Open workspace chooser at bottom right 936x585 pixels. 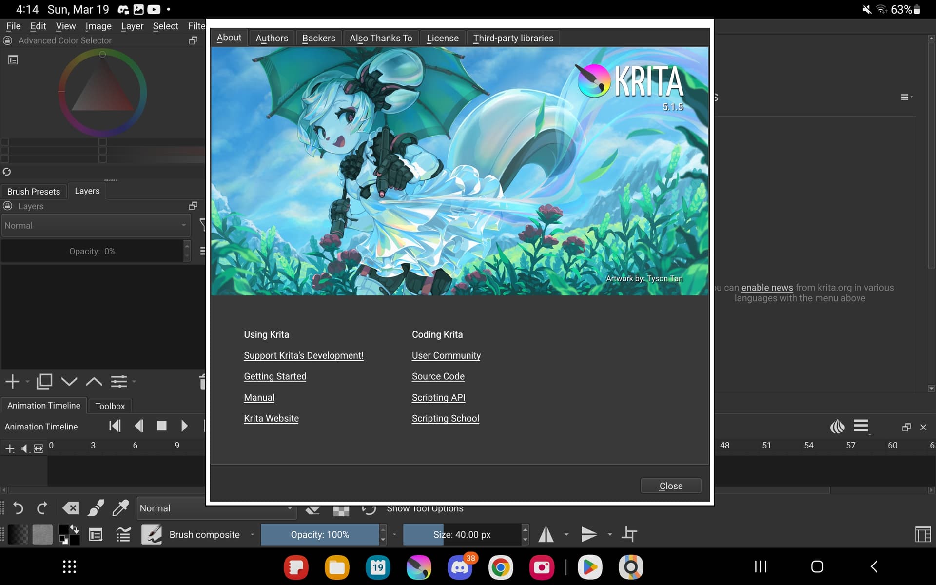pos(923,535)
